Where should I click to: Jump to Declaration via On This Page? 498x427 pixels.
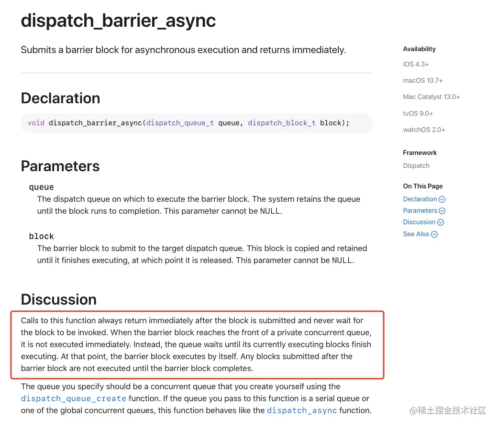point(420,199)
